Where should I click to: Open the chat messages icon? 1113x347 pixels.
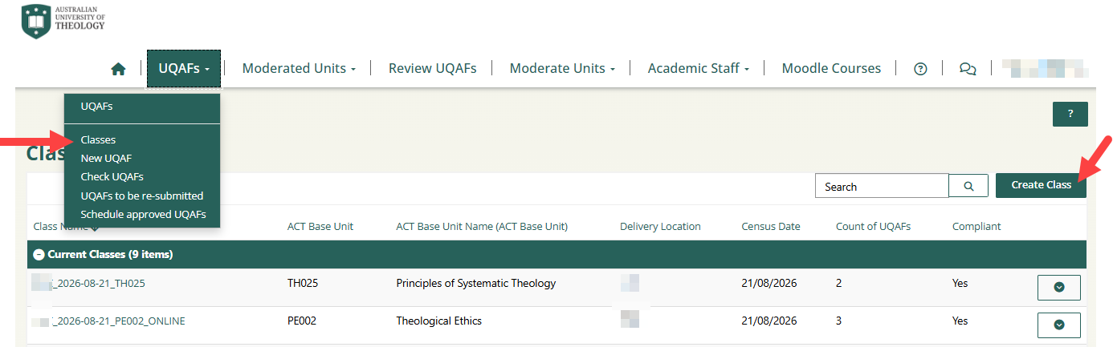tap(968, 69)
